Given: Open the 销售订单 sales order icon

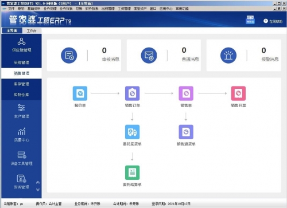Looking at the screenshot, I should [132, 93].
